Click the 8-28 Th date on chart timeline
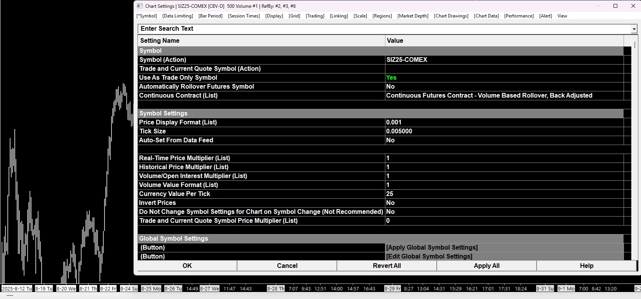Image resolution: width=641 pixels, height=299 pixels. pyautogui.click(x=276, y=289)
